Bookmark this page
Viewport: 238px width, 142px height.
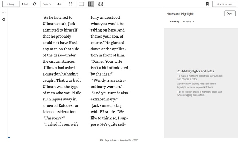click(x=207, y=4)
